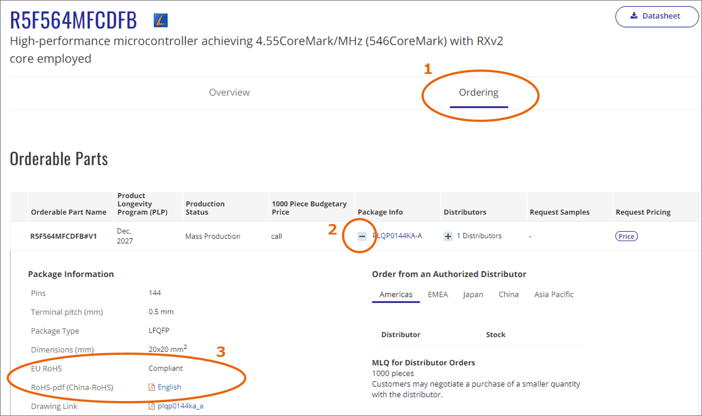
Task: Click the Pins value 144
Action: [155, 292]
